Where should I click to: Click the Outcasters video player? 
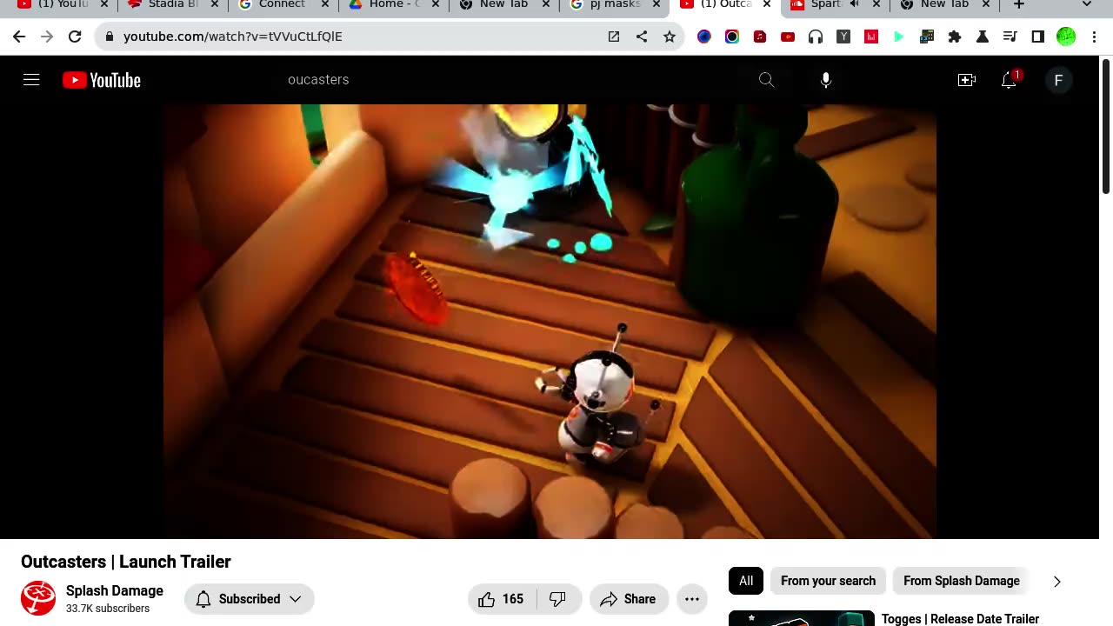550,322
